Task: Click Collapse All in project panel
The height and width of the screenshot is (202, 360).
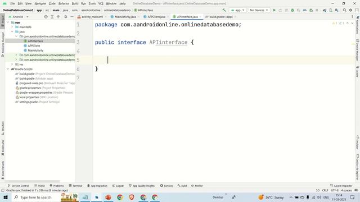Action: pos(58,17)
